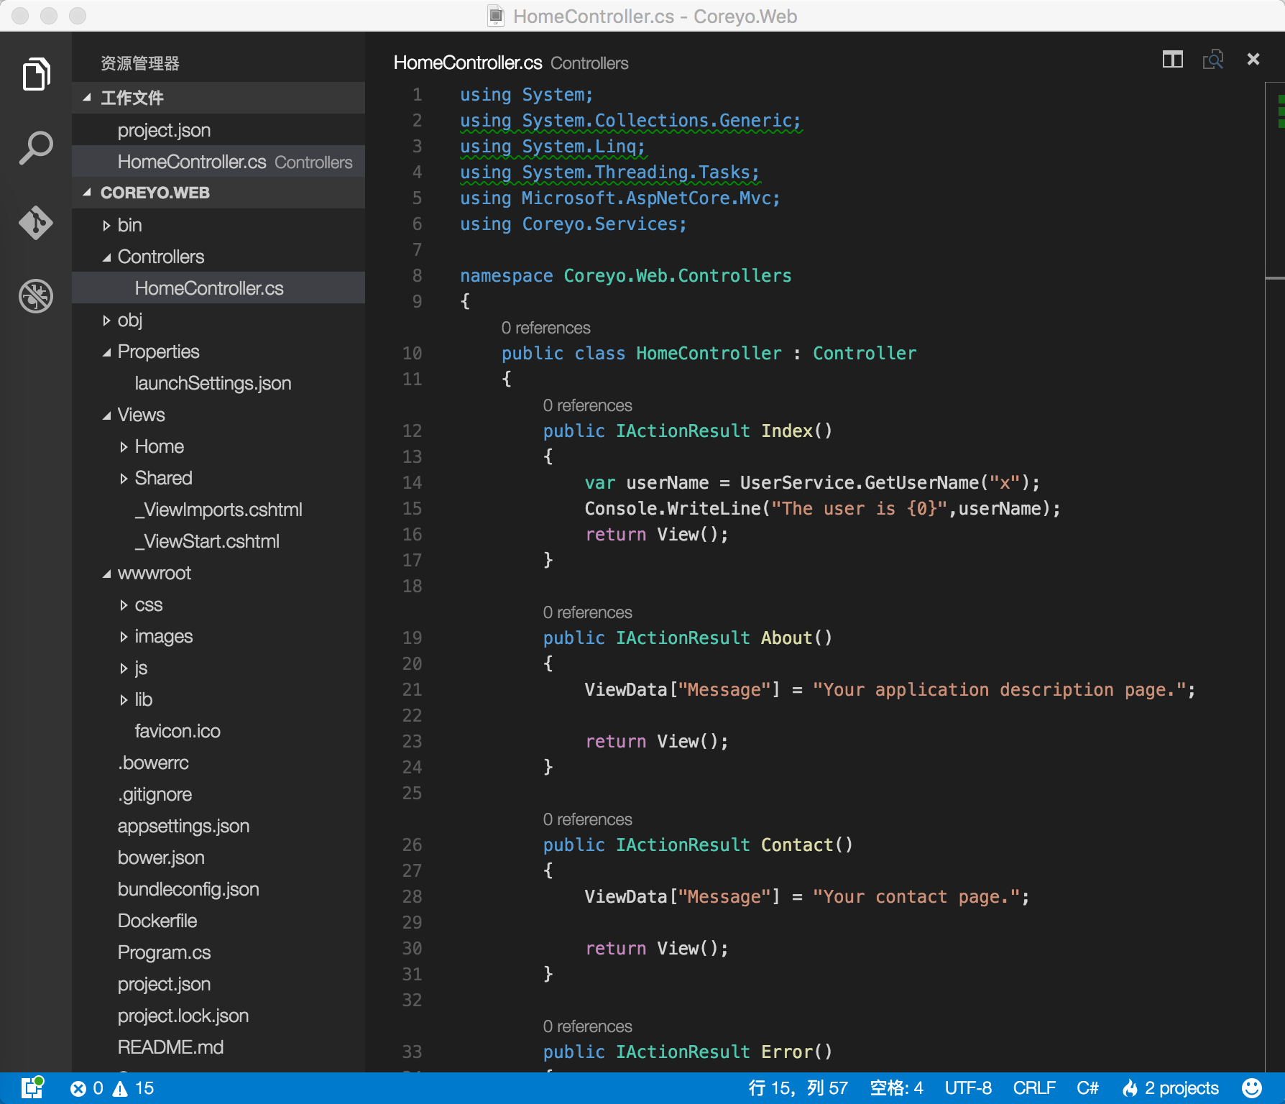Screen dimensions: 1285x1104
Task: Open appsettings.json
Action: point(218,826)
